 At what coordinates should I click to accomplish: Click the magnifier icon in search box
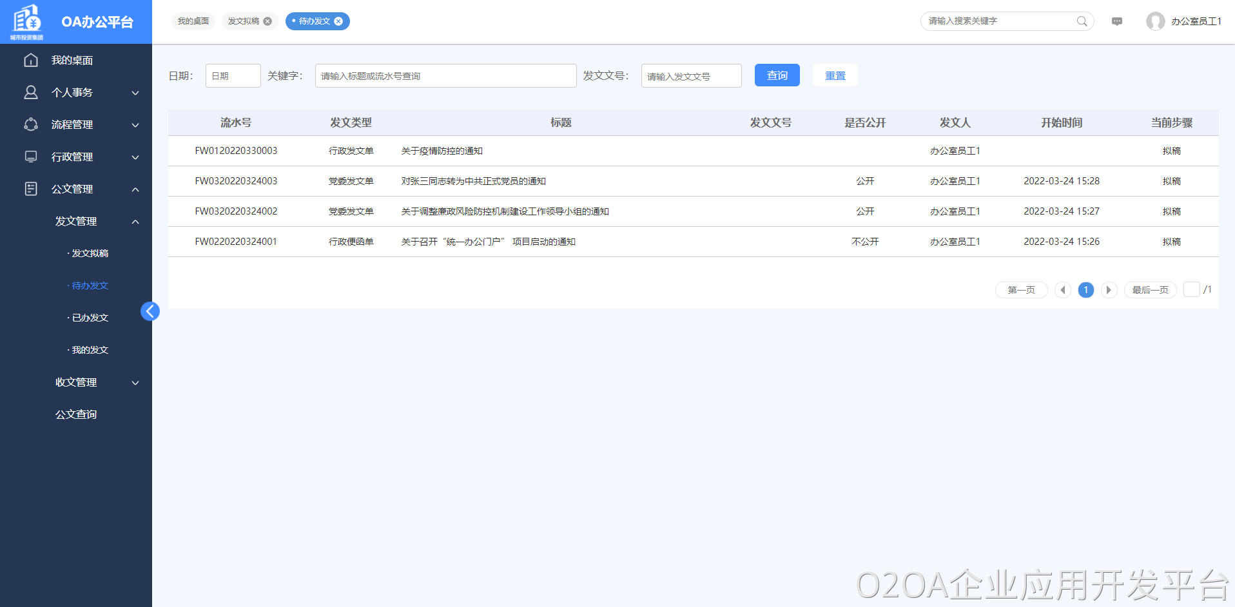click(x=1082, y=21)
